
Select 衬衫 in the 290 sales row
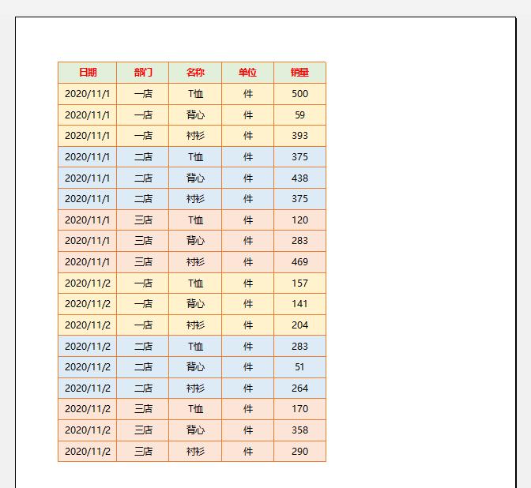click(x=195, y=452)
